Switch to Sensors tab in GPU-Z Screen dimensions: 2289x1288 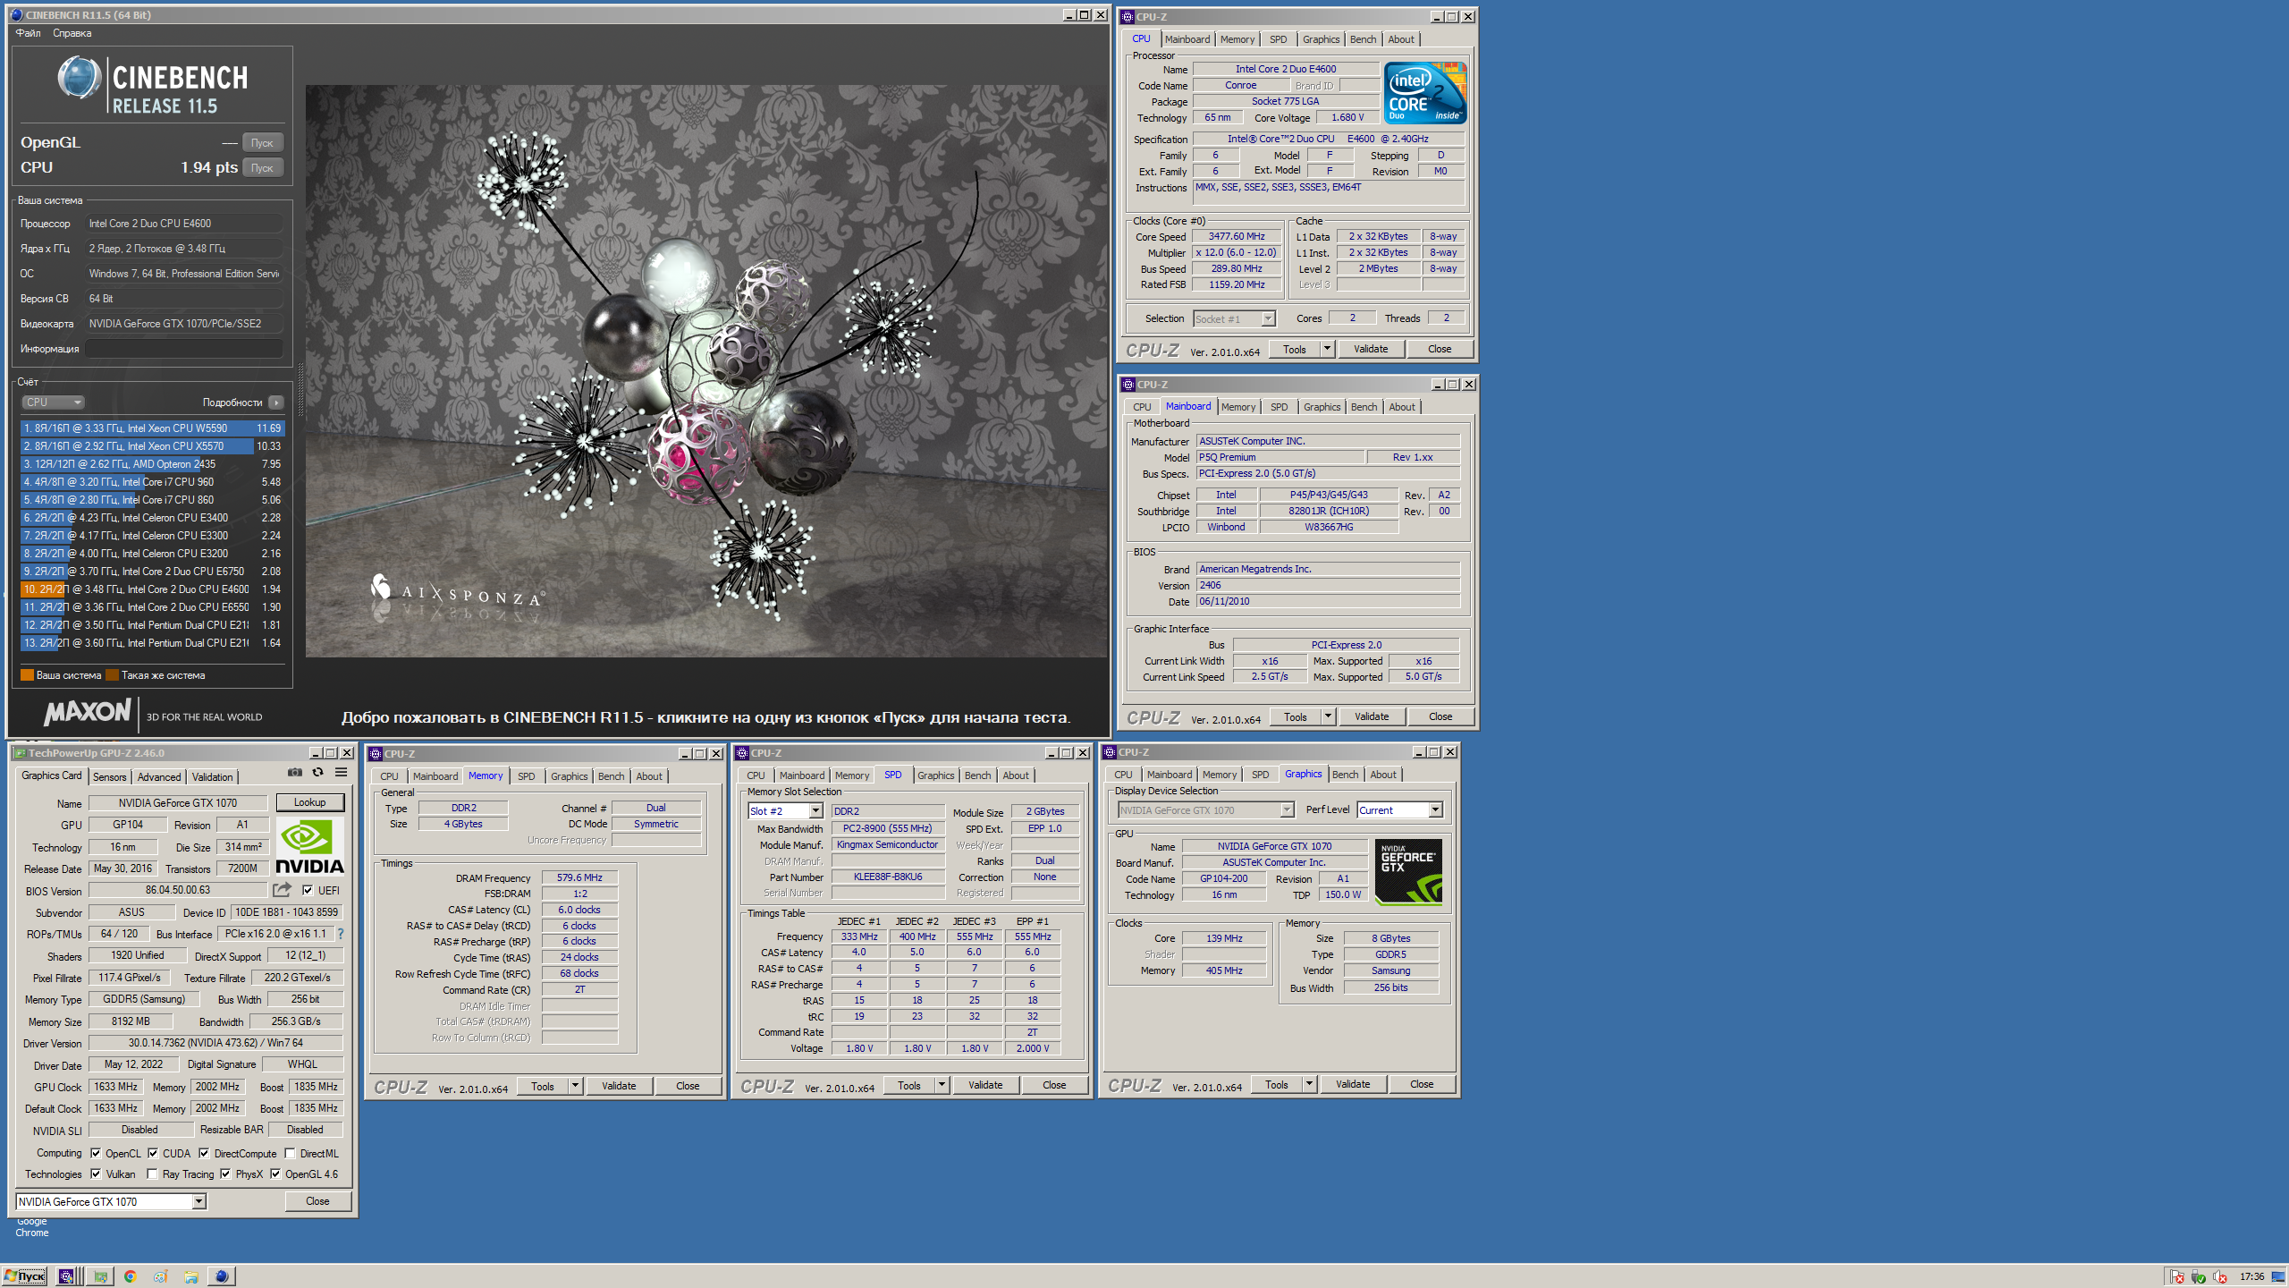[x=110, y=776]
